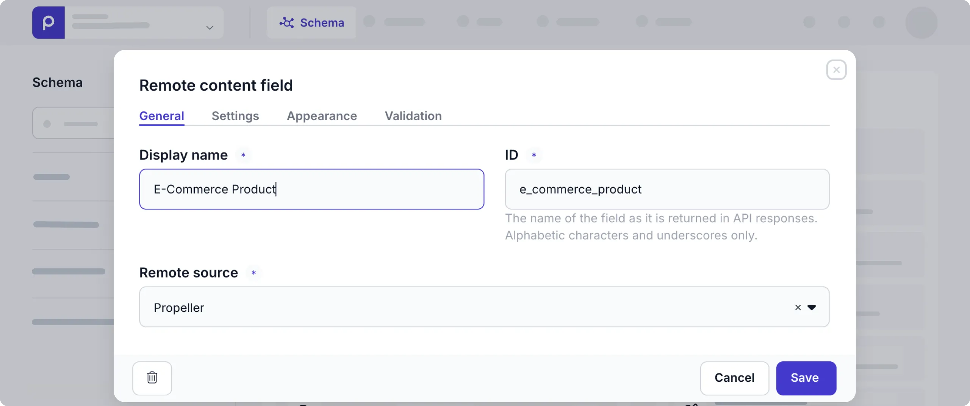Open the user avatar in the top-right corner
Image resolution: width=970 pixels, height=406 pixels.
pos(922,22)
